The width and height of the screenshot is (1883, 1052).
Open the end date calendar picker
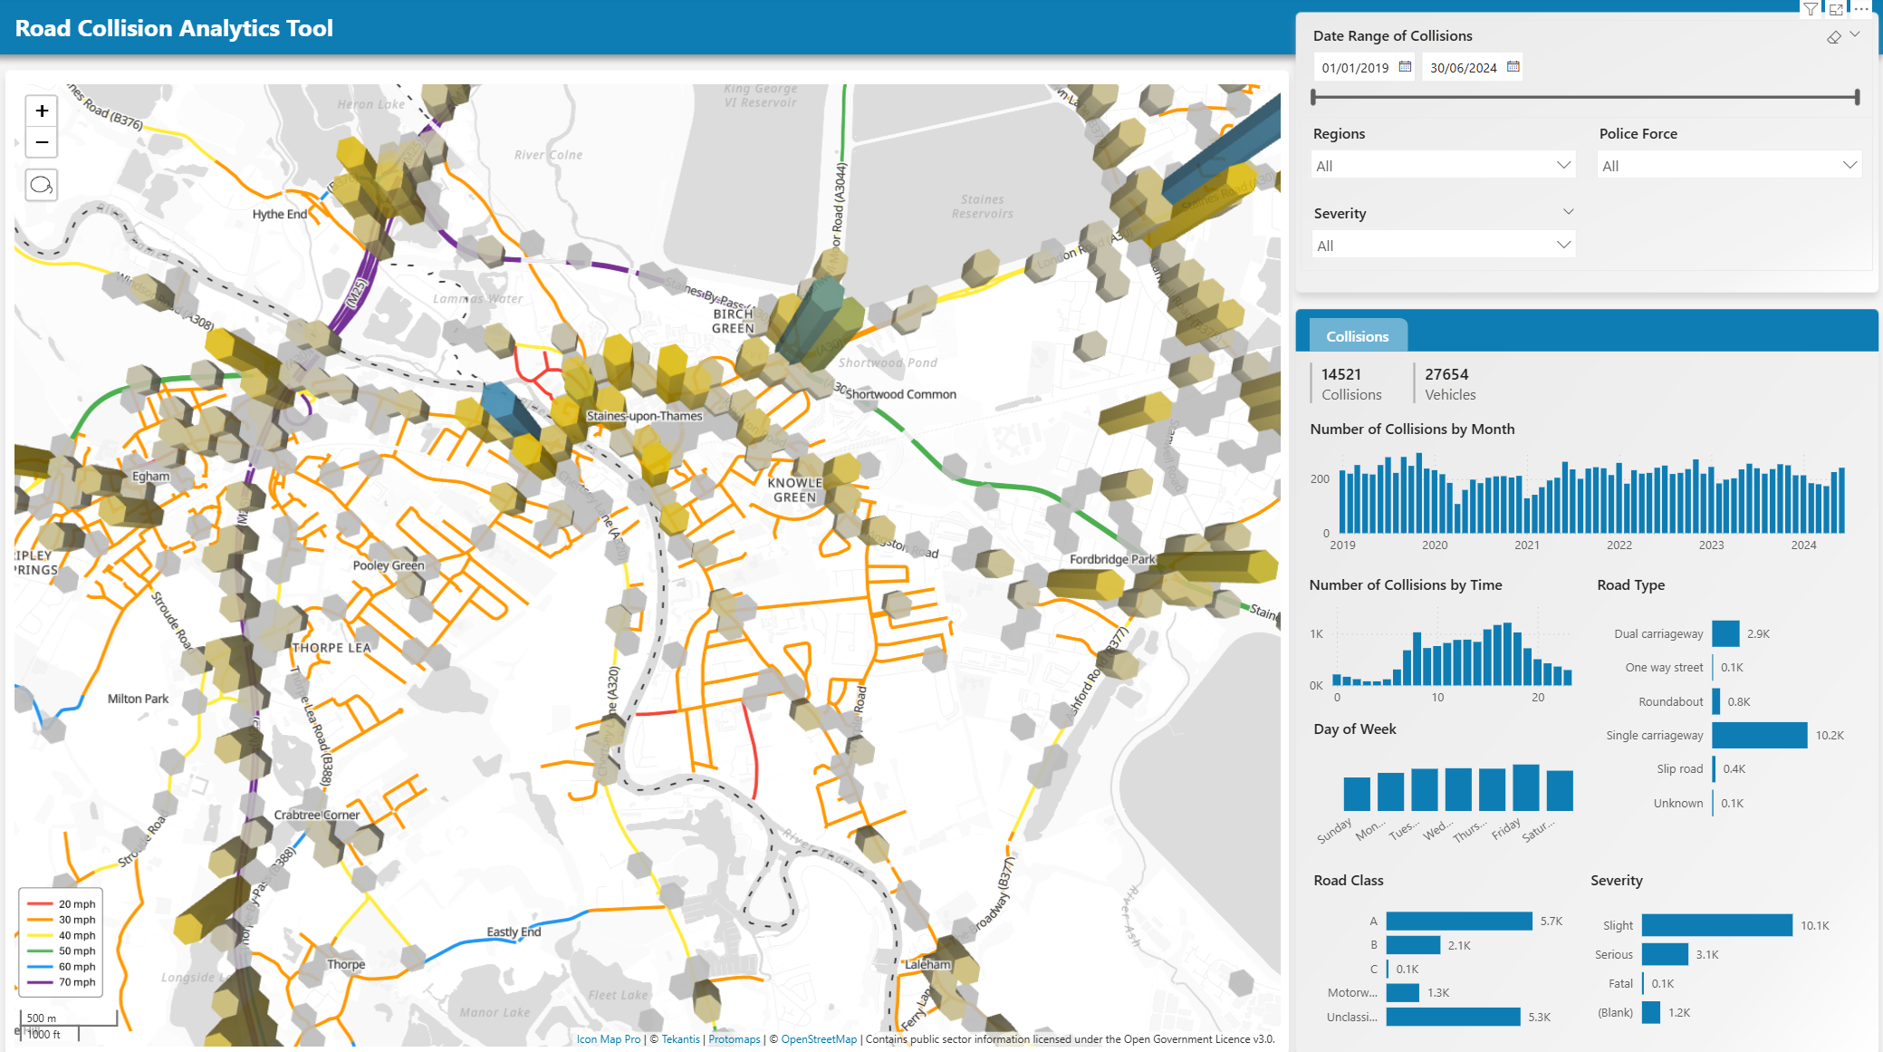tap(1513, 67)
